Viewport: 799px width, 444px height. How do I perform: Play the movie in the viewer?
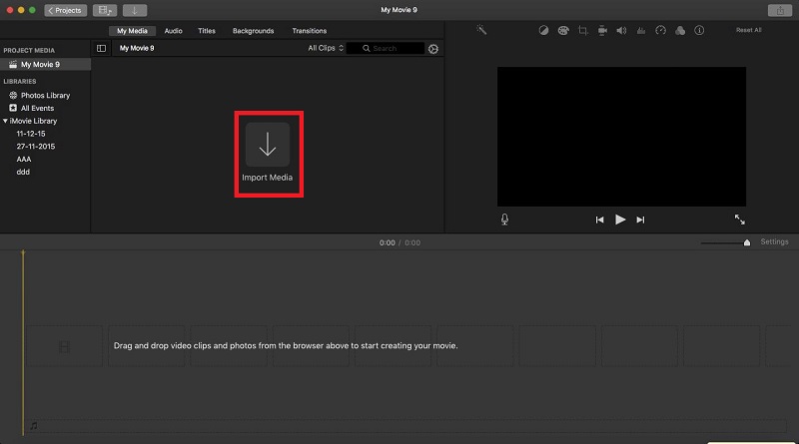pyautogui.click(x=620, y=220)
